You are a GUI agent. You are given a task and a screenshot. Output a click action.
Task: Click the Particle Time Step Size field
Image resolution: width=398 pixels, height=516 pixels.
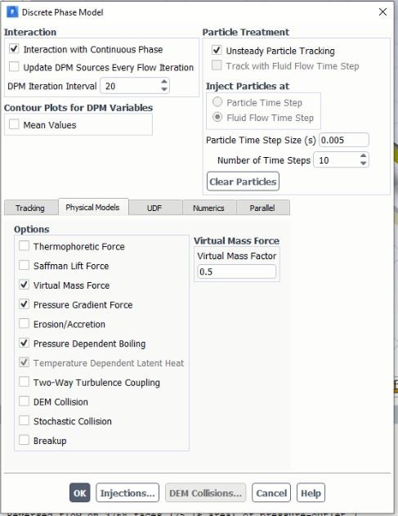point(344,140)
